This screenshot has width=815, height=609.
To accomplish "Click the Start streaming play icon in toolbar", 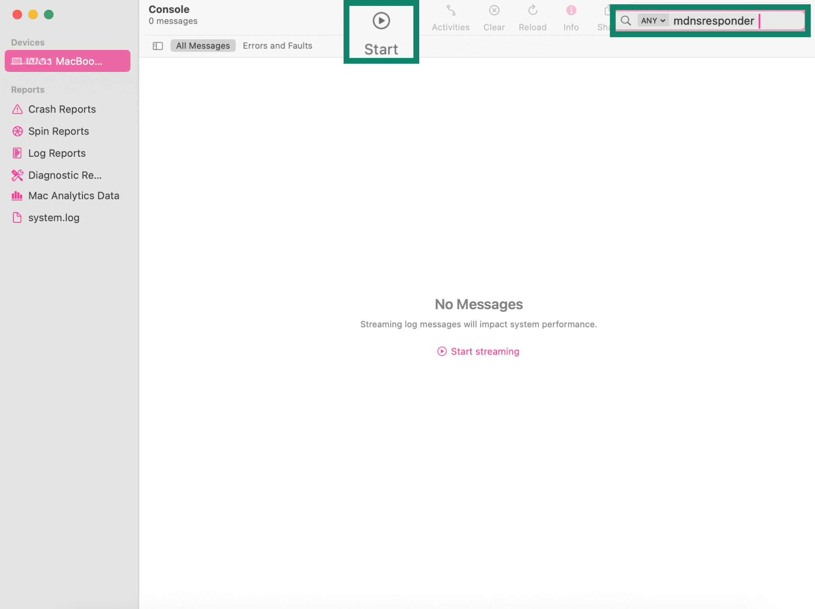I will 381,21.
